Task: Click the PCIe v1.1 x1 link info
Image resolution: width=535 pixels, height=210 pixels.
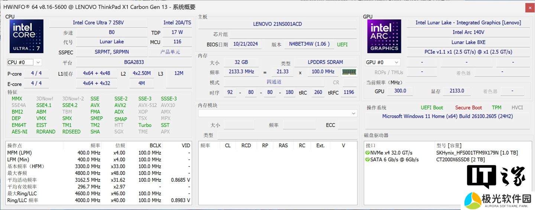Action: 468,52
